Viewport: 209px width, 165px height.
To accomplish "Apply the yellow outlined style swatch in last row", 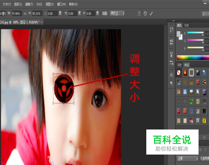I will click(x=204, y=121).
